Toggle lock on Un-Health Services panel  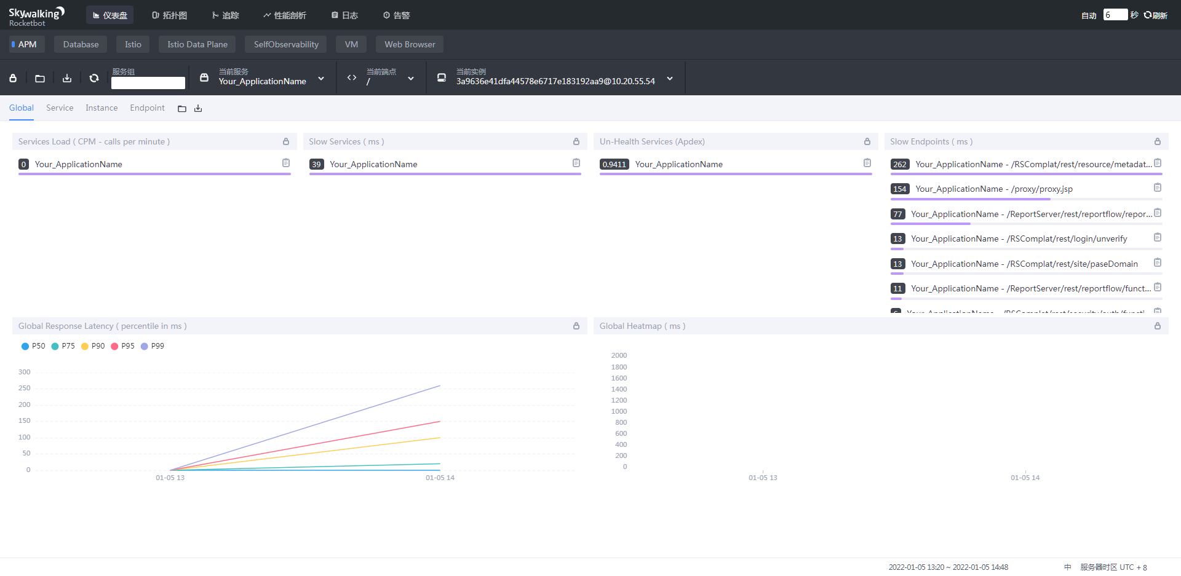click(867, 141)
